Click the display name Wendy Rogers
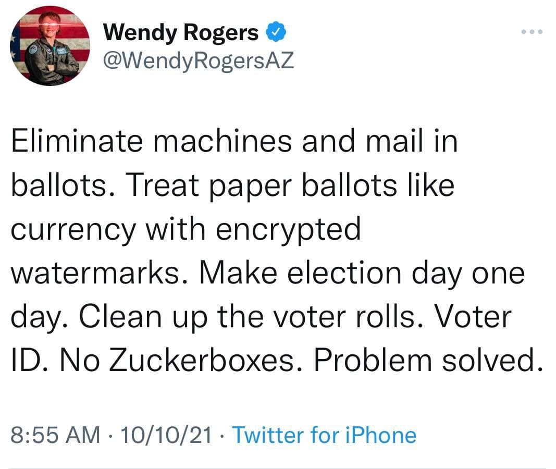 [x=181, y=33]
